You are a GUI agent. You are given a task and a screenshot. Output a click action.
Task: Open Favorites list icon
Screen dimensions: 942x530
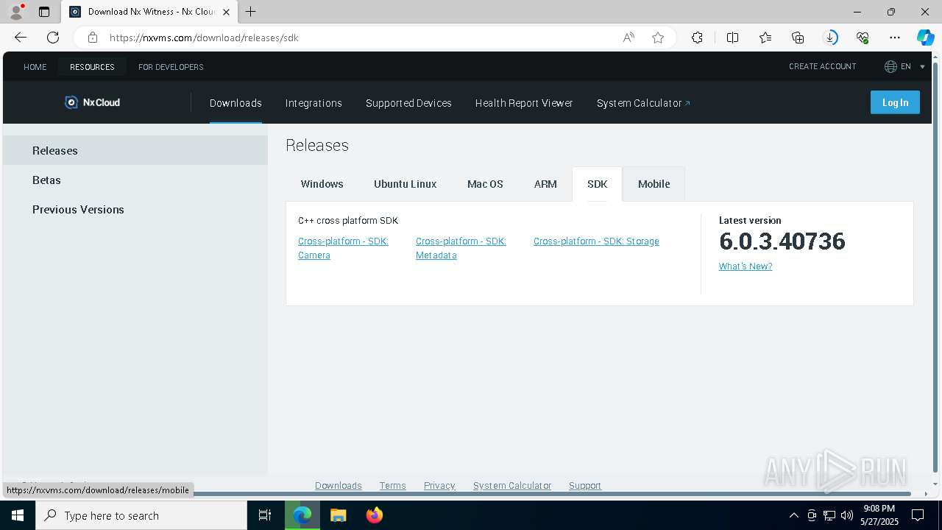[765, 38]
